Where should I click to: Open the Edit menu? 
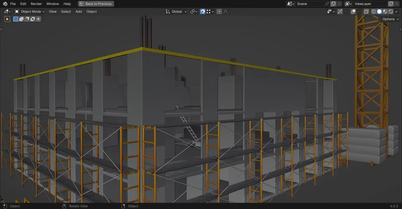pos(23,4)
